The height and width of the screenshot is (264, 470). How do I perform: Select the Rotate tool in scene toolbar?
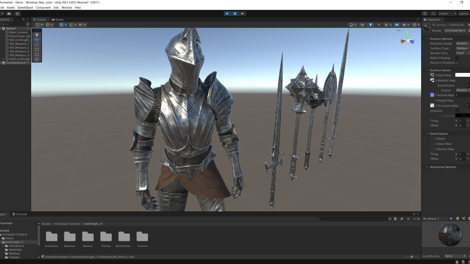pos(37,45)
